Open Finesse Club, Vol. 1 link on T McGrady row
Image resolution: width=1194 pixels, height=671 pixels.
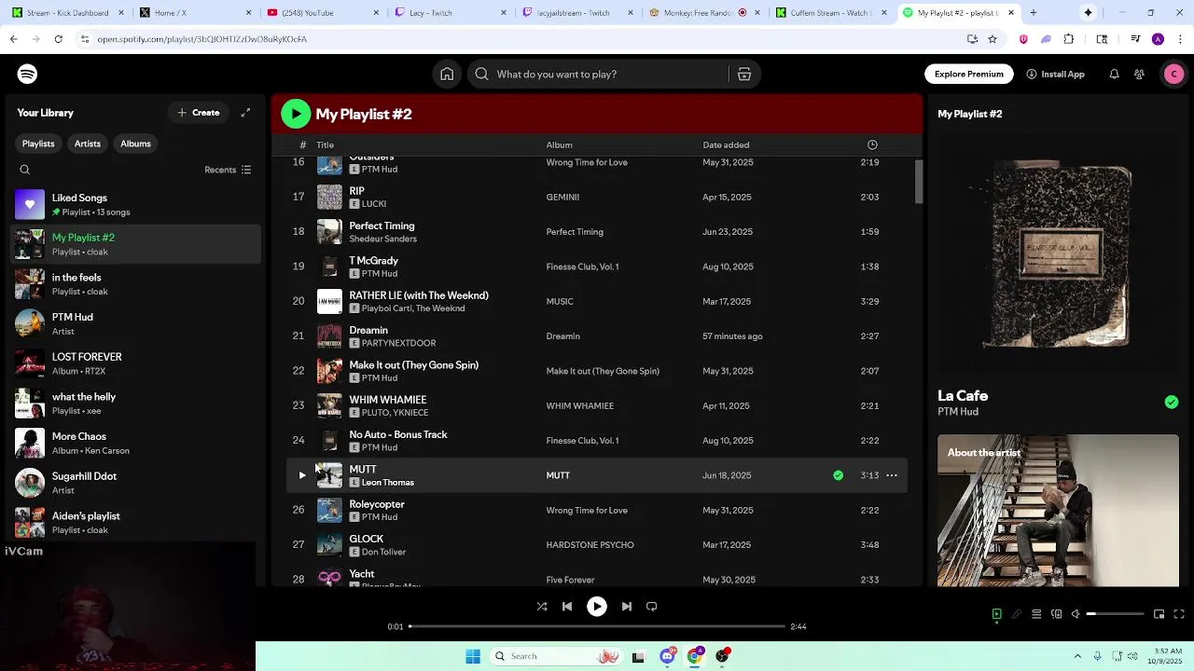coord(582,267)
